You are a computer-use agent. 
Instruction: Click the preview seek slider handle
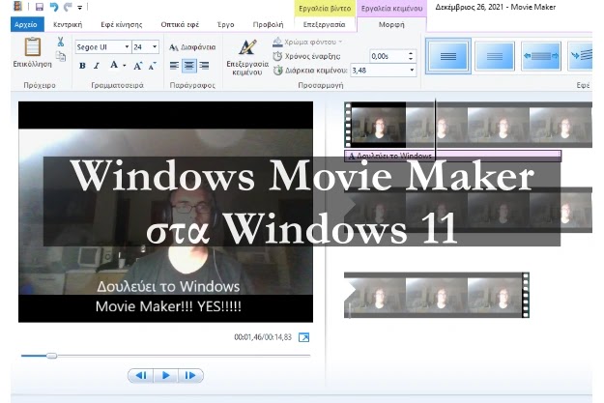[51, 356]
